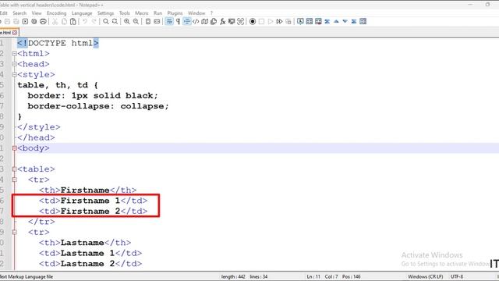Click the <th>Firstname</th> line

(x=87, y=190)
